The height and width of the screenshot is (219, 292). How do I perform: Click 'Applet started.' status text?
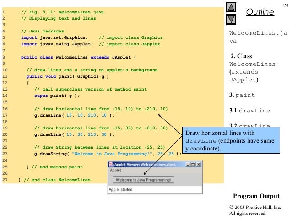(121, 190)
